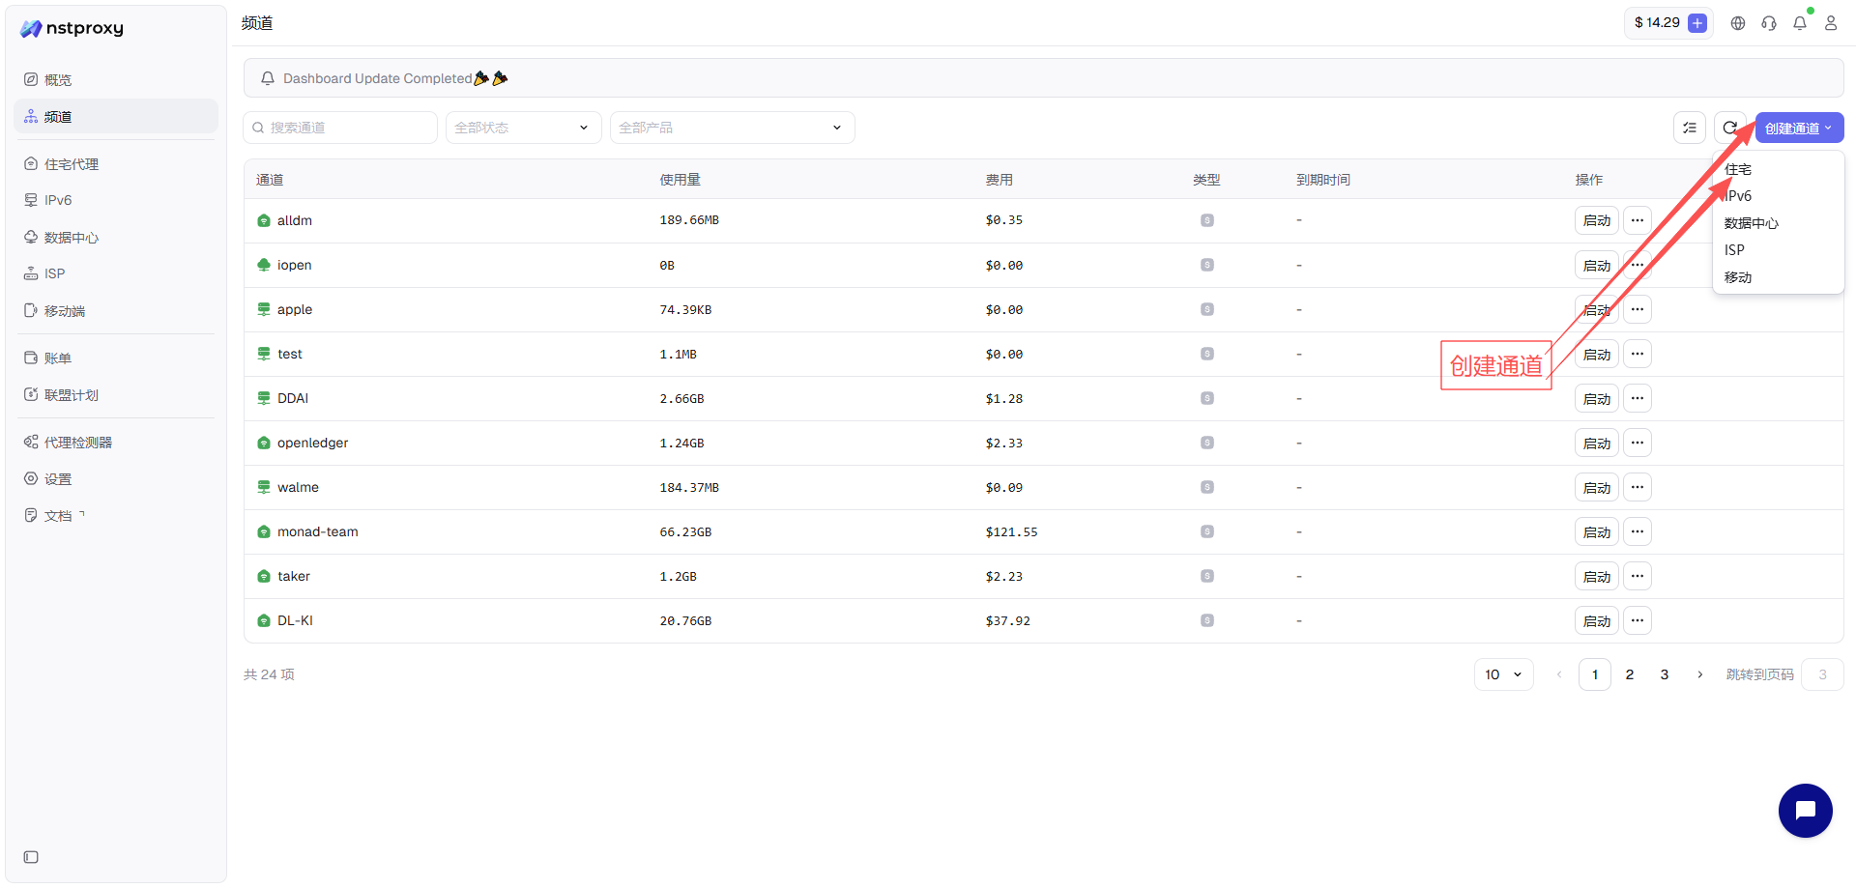The image size is (1856, 888).
Task: Open the customer support headset icon
Action: point(1768,23)
